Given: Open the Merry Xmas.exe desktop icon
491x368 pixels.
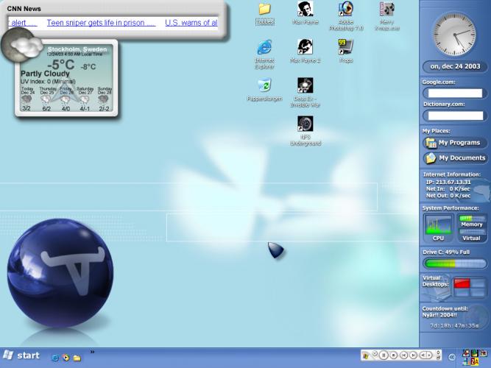Looking at the screenshot, I should tap(386, 10).
